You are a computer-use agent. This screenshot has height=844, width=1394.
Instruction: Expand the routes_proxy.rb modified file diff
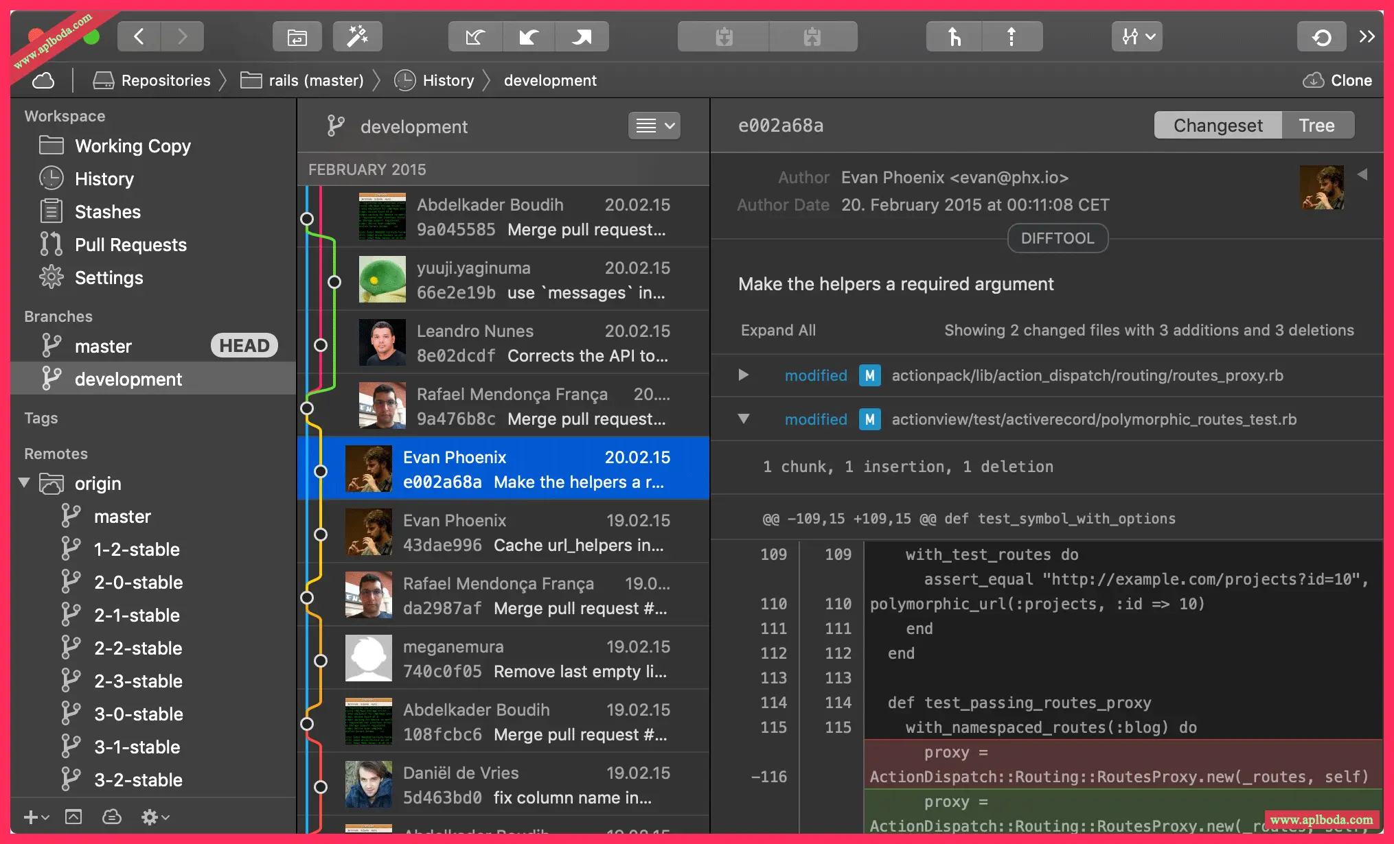click(x=743, y=375)
